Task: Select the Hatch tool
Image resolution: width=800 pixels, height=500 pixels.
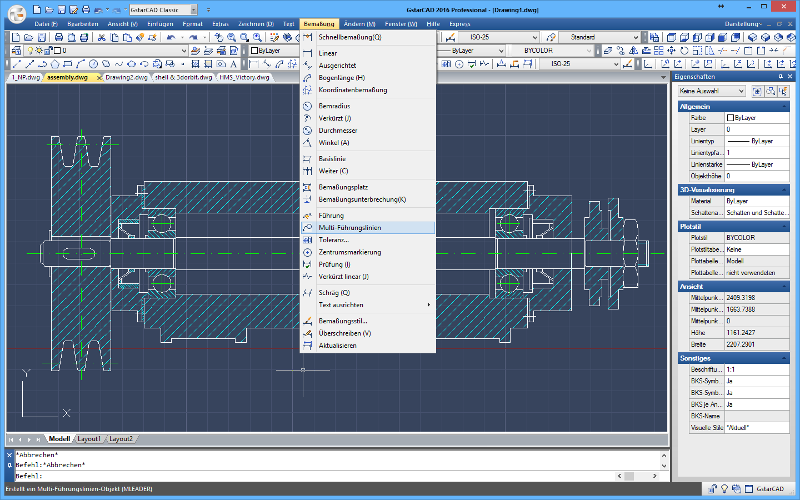Action: point(196,64)
